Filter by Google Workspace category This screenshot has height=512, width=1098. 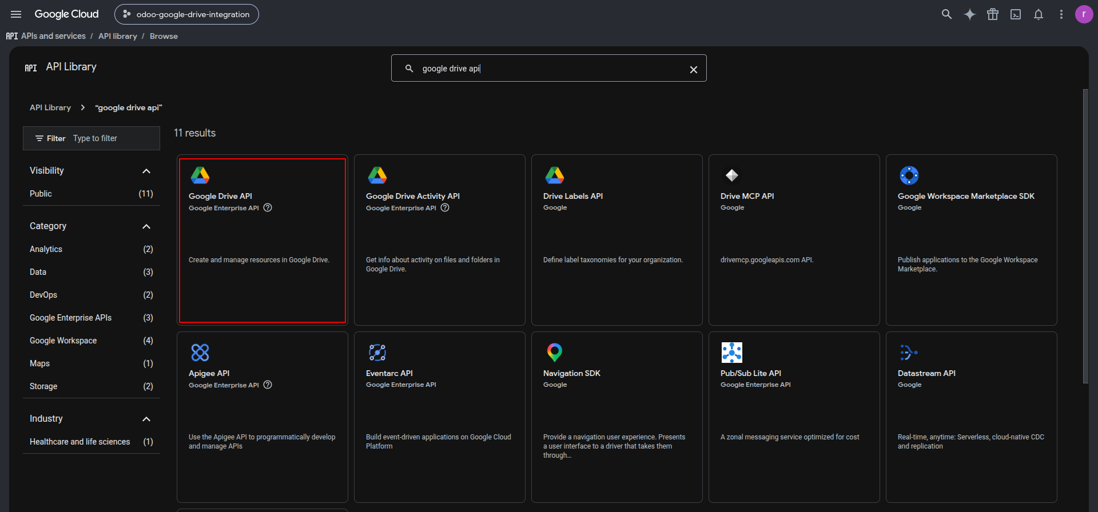(91, 341)
